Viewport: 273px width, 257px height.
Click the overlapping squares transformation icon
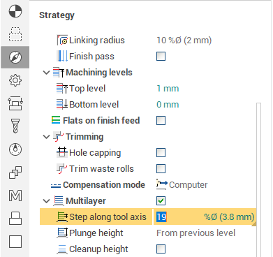pos(15,172)
